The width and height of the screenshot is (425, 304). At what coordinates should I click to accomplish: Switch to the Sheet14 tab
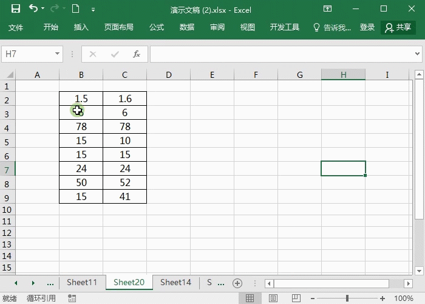(x=175, y=283)
